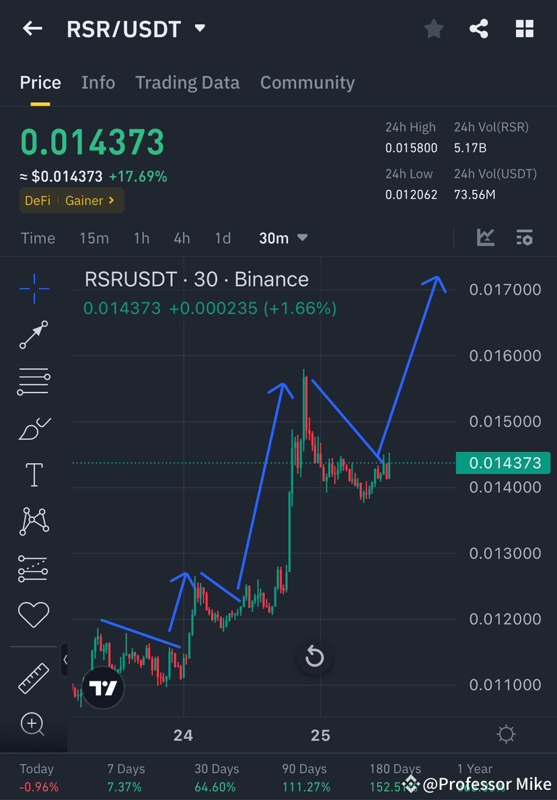The height and width of the screenshot is (800, 557).
Task: Toggle the favorite star for RSR/USDT
Action: click(x=433, y=28)
